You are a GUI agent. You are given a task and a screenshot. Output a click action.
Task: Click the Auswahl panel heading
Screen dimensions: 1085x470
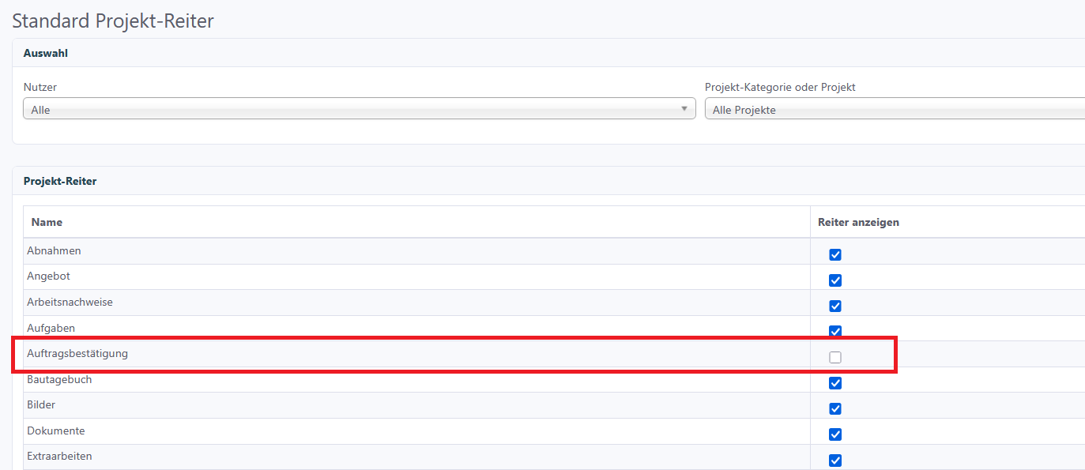click(45, 53)
